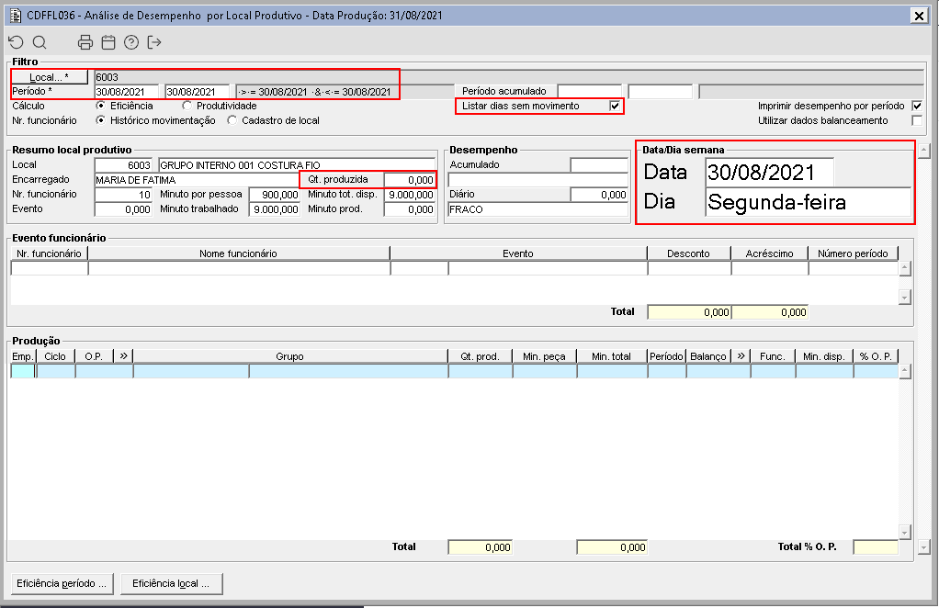Select the Produtividade radio button
The width and height of the screenshot is (939, 608).
(x=187, y=106)
